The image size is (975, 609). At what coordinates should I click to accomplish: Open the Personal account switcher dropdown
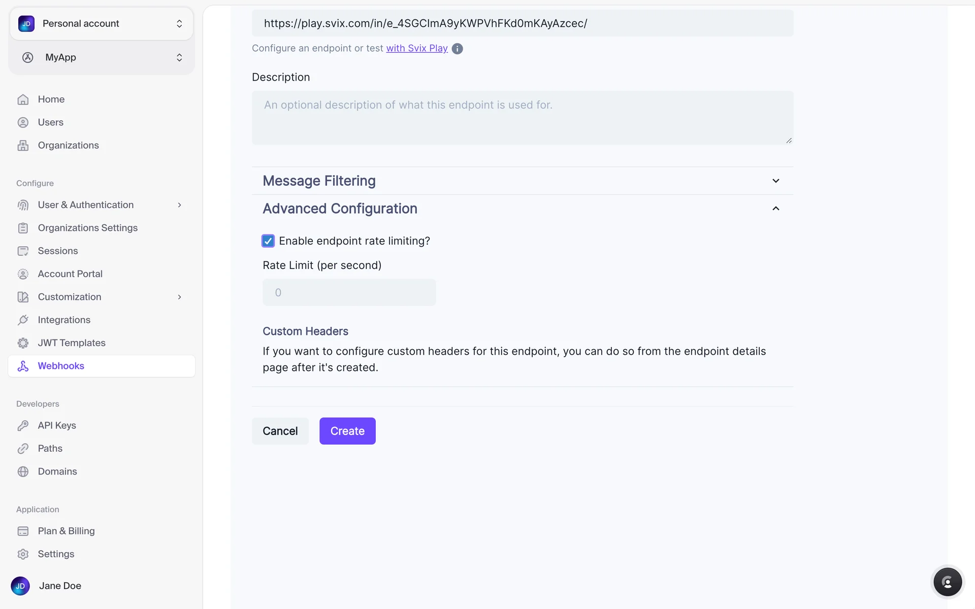pos(102,24)
